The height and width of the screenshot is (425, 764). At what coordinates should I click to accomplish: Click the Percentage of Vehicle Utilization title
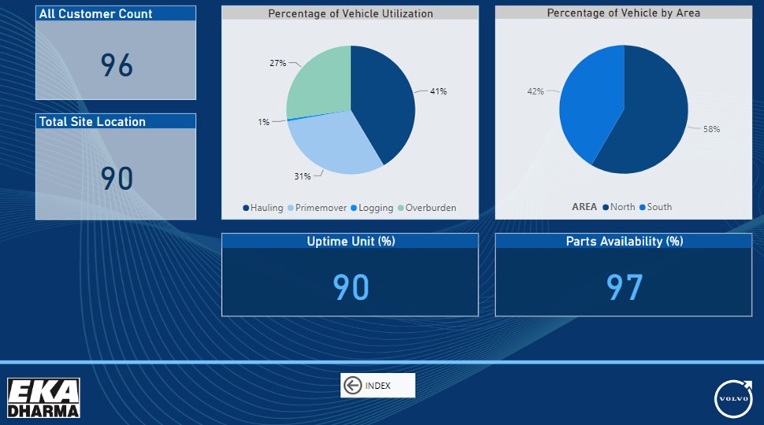(x=350, y=13)
